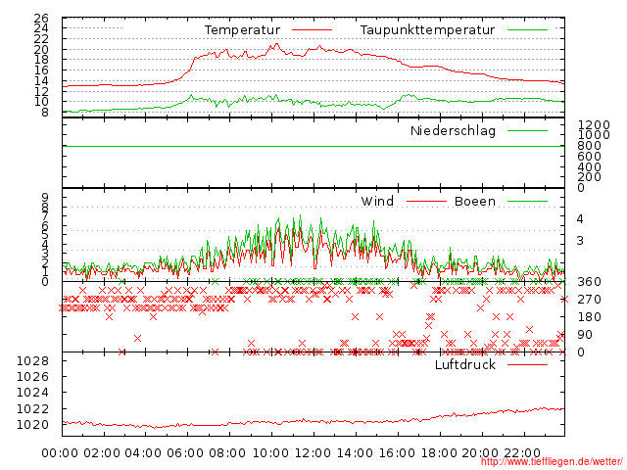The width and height of the screenshot is (627, 470).
Task: Click the 16:00 time axis label
Action: click(397, 453)
